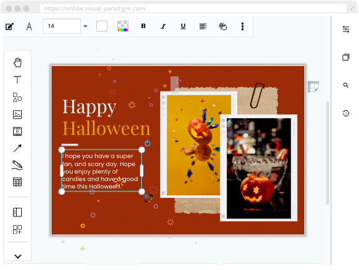Click the font size field showing 14

[61, 26]
